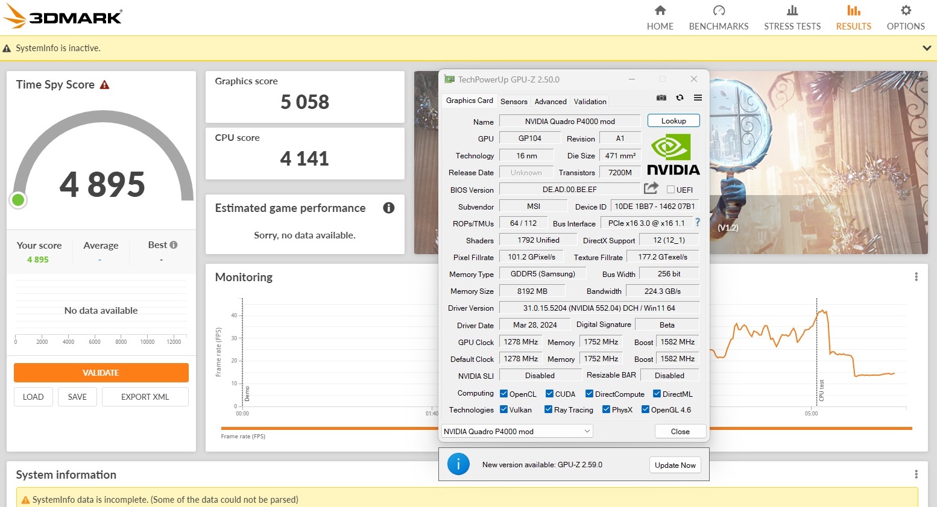This screenshot has width=937, height=507.
Task: Open the Monitoring panel three-dot menu
Action: 916,277
